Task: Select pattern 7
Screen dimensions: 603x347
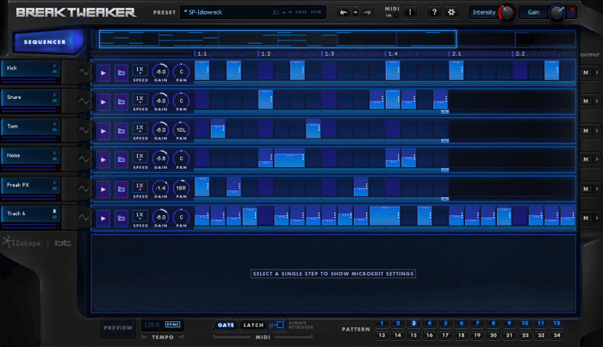Action: [x=477, y=323]
